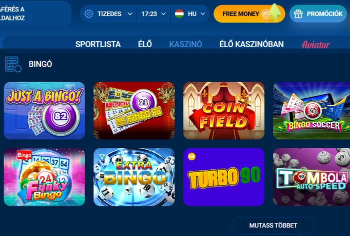Click the coin icon on Free Money
Image resolution: width=350 pixels, height=236 pixels.
265,15
